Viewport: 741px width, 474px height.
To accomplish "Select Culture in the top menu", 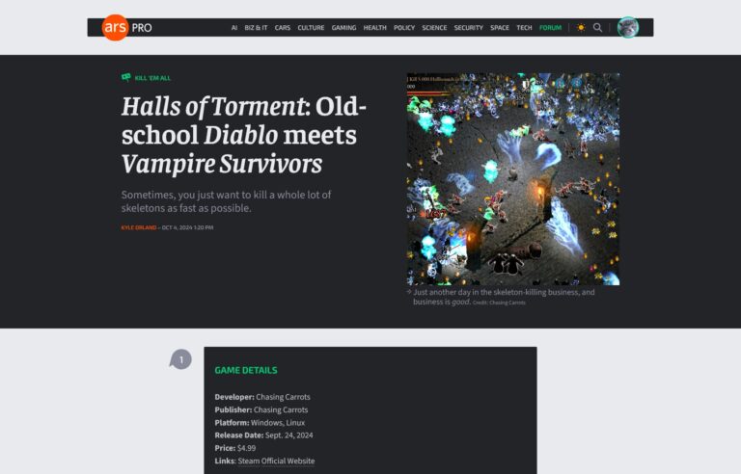I will click(x=311, y=28).
